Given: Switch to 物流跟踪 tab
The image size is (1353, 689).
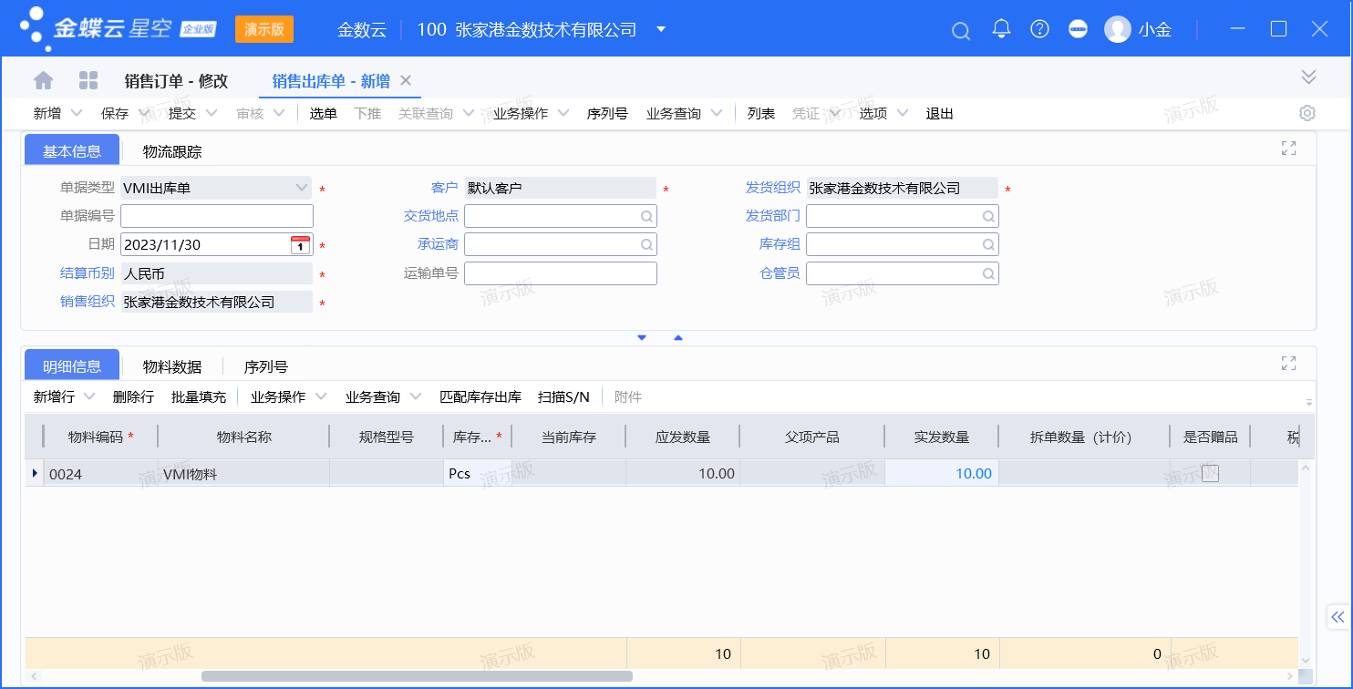Looking at the screenshot, I should (x=172, y=151).
